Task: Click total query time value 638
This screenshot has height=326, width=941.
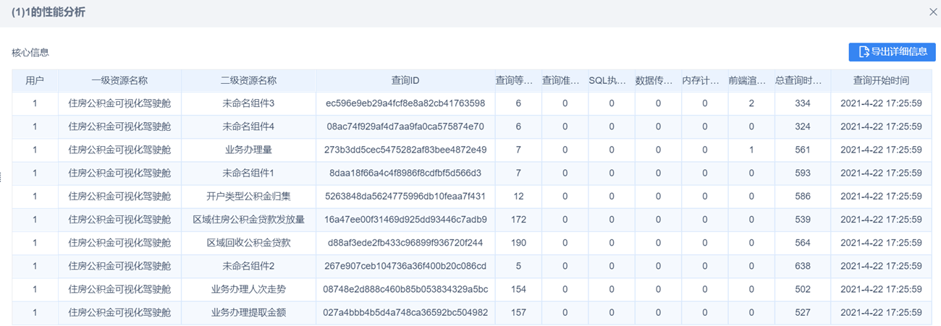Action: (802, 266)
